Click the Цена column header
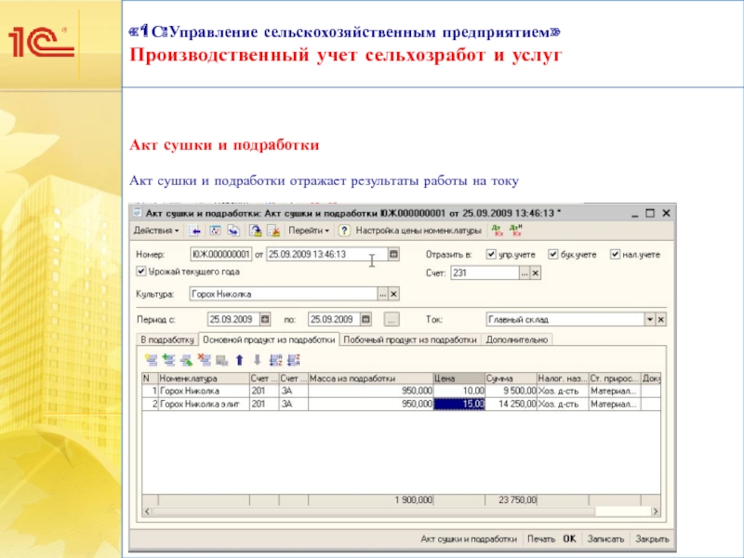The height and width of the screenshot is (558, 744). (458, 379)
